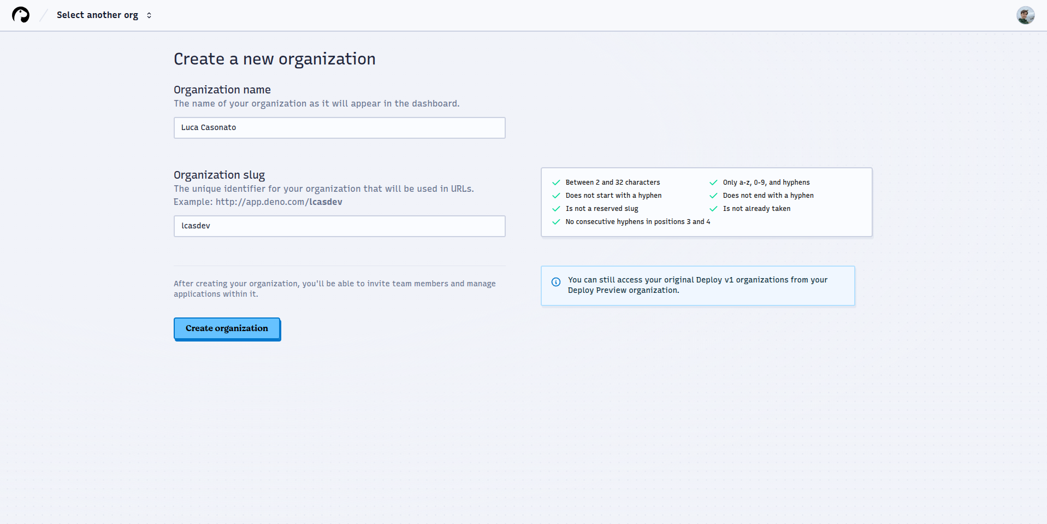Open your profile avatar menu
Viewport: 1047px width, 524px height.
pos(1025,15)
